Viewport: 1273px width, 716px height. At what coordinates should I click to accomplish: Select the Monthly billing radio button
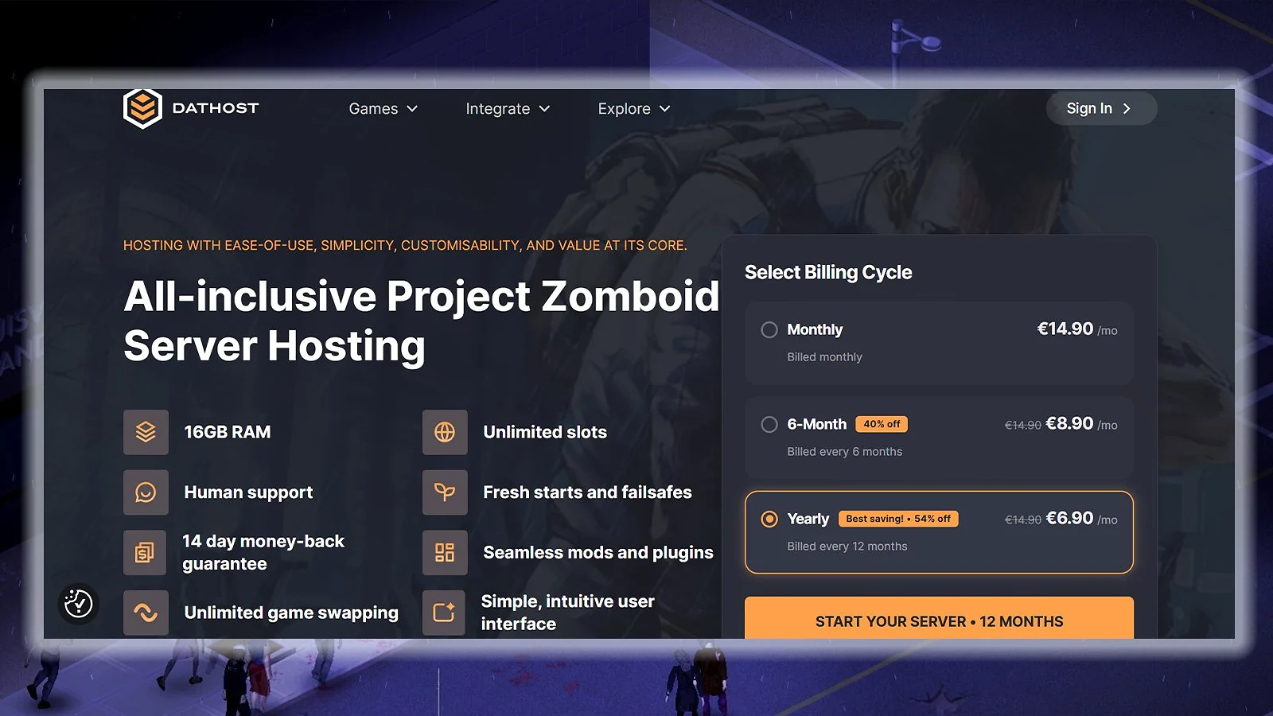[769, 329]
